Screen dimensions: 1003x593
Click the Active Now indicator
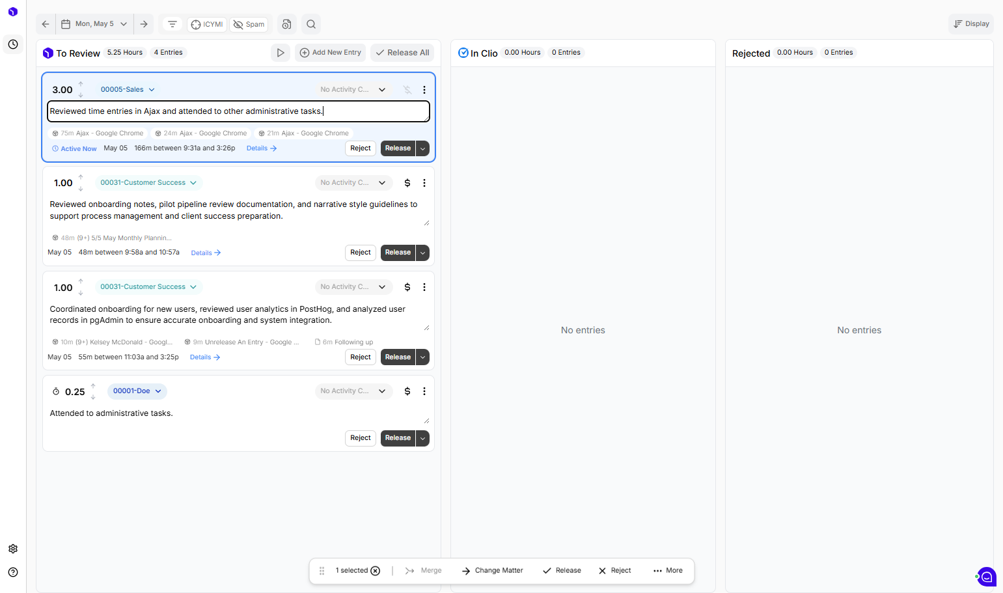pos(74,149)
